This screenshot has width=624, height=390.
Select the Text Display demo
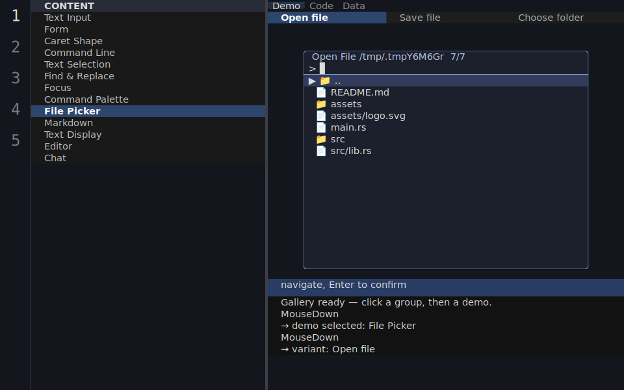[x=148, y=135]
